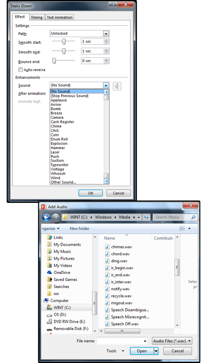Click the Open button in Add Audio
Image resolution: width=207 pixels, height=363 pixels.
tap(142, 351)
